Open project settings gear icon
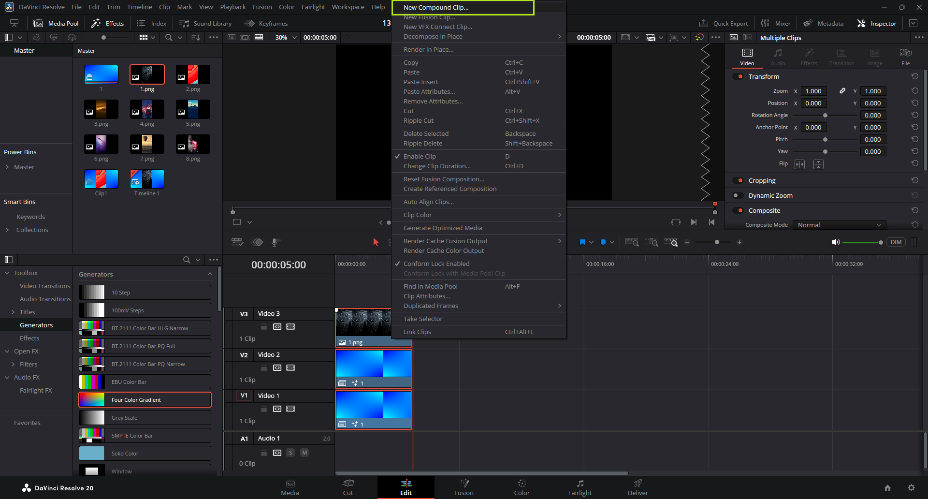Viewport: 928px width, 499px height. (911, 488)
